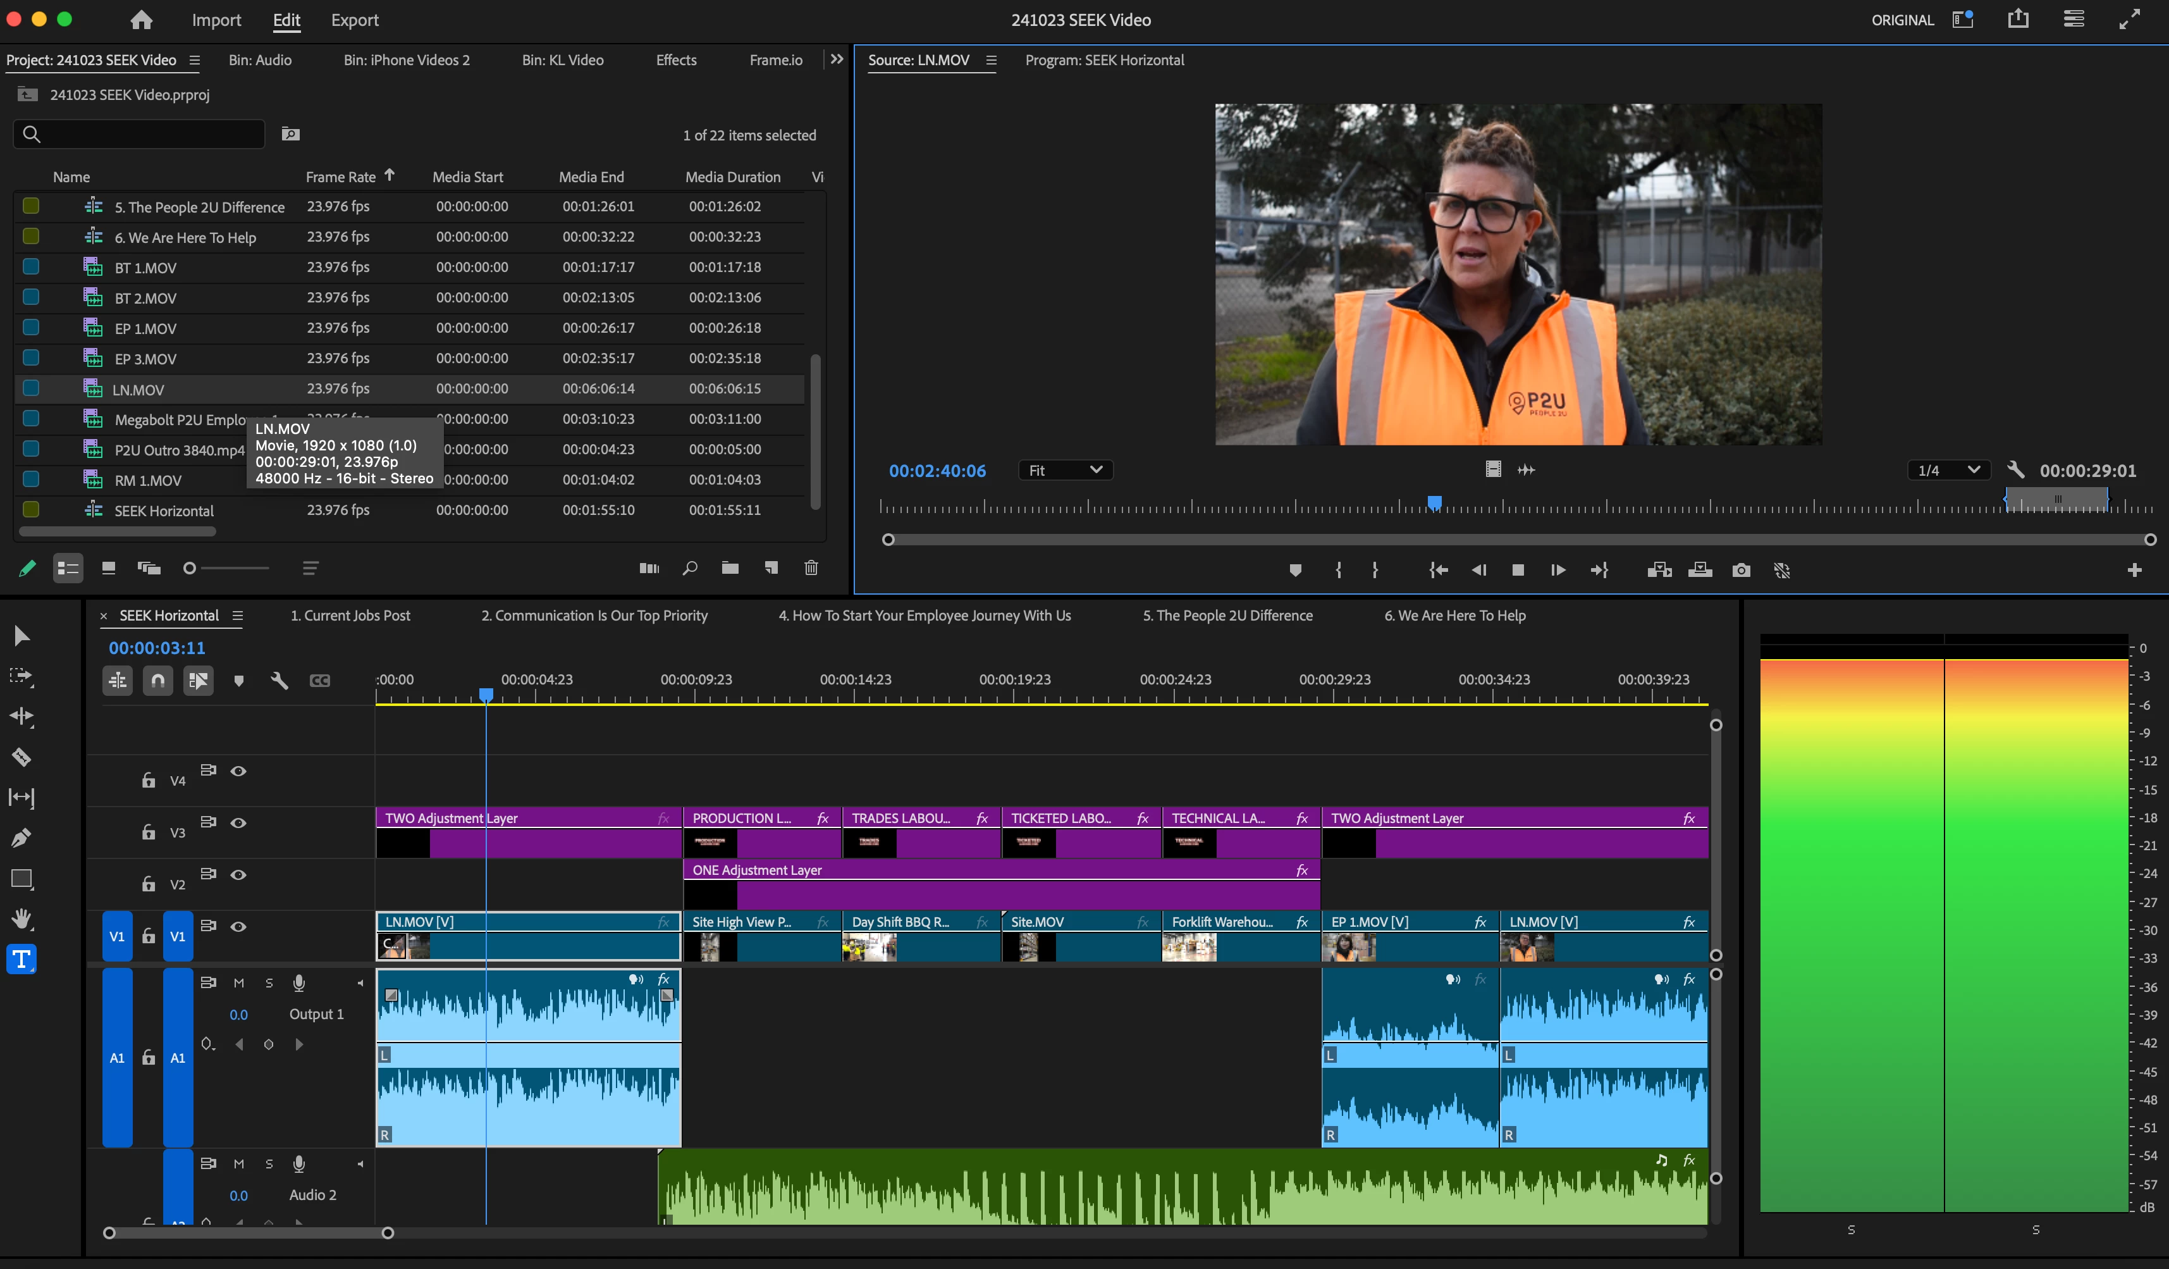Viewport: 2169px width, 1269px height.
Task: Click the Import workspace button
Action: click(216, 20)
